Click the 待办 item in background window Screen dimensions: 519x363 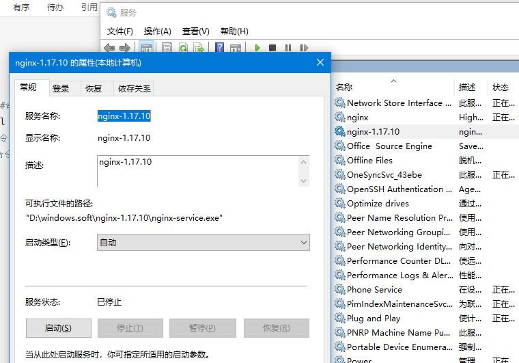[55, 8]
